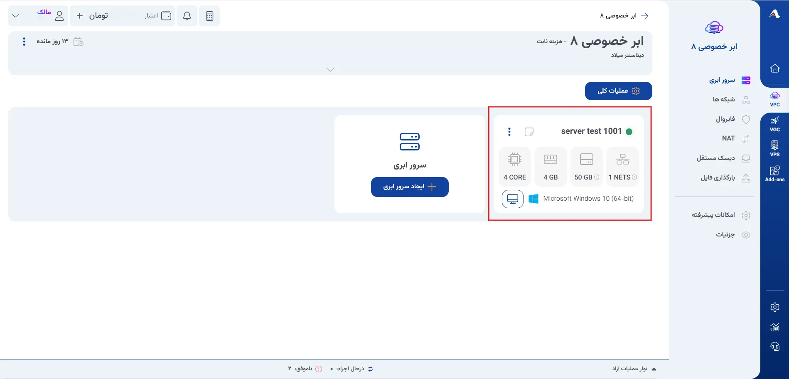
Task: Go back using the breadcrumb arrow
Action: [644, 16]
